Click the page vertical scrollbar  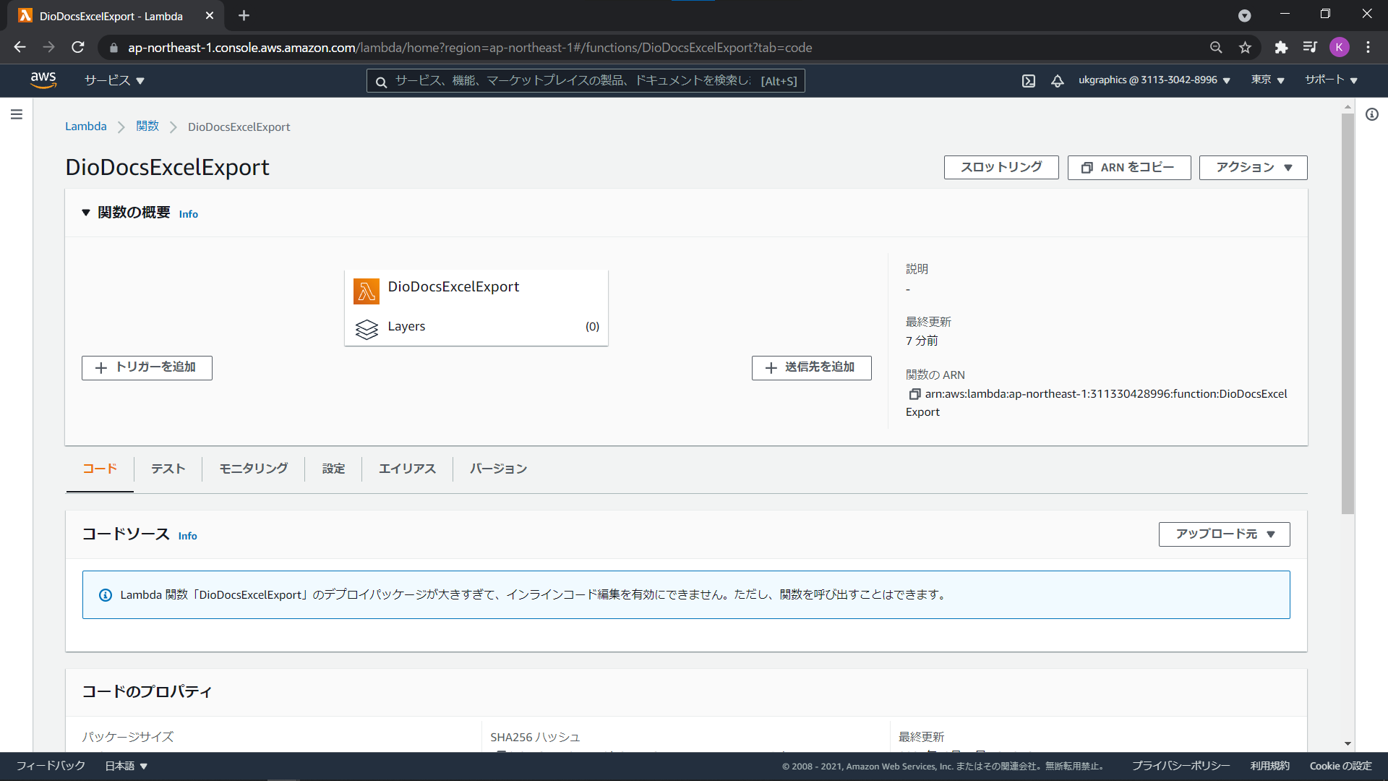[x=1348, y=313]
